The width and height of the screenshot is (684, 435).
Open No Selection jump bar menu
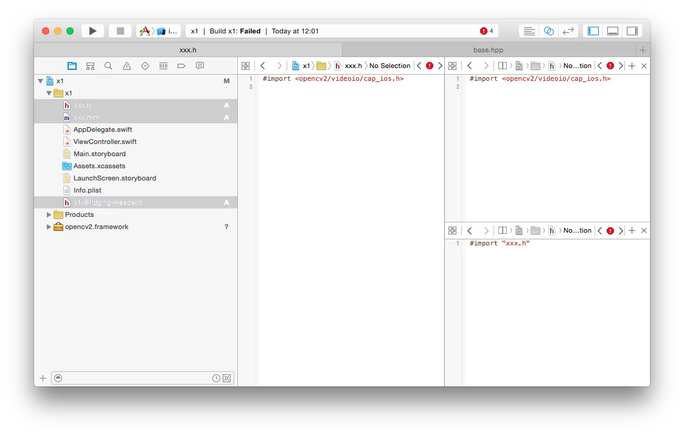389,66
